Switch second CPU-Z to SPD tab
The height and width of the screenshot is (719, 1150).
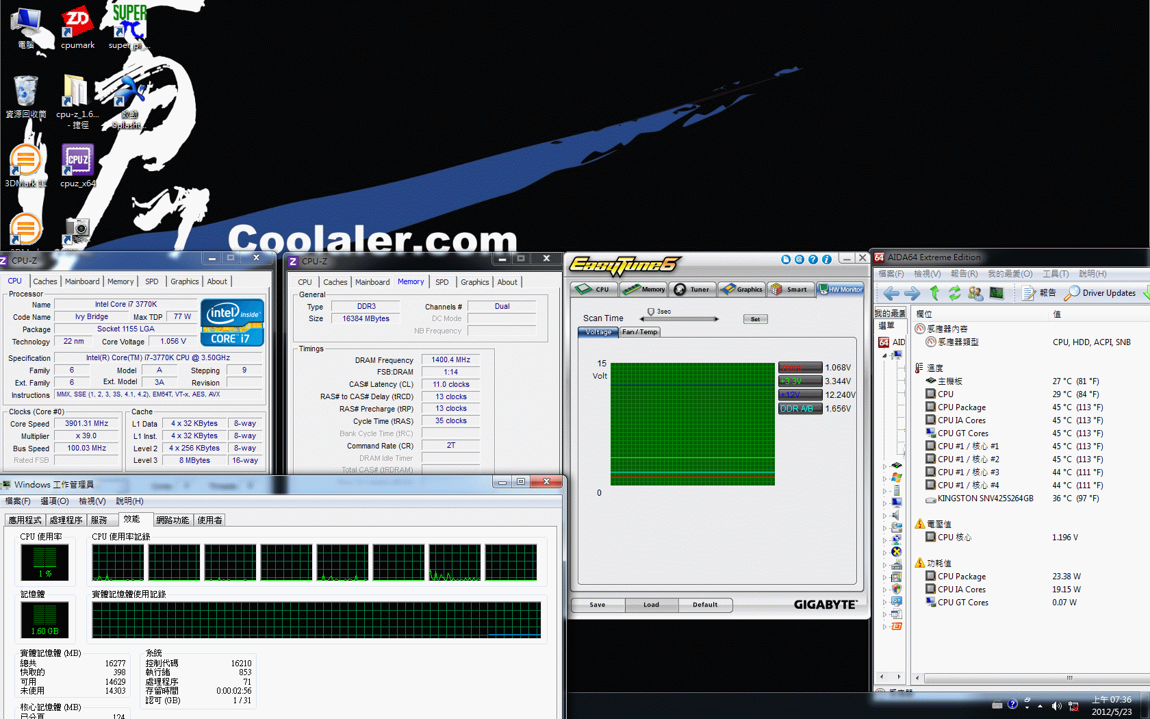[442, 282]
